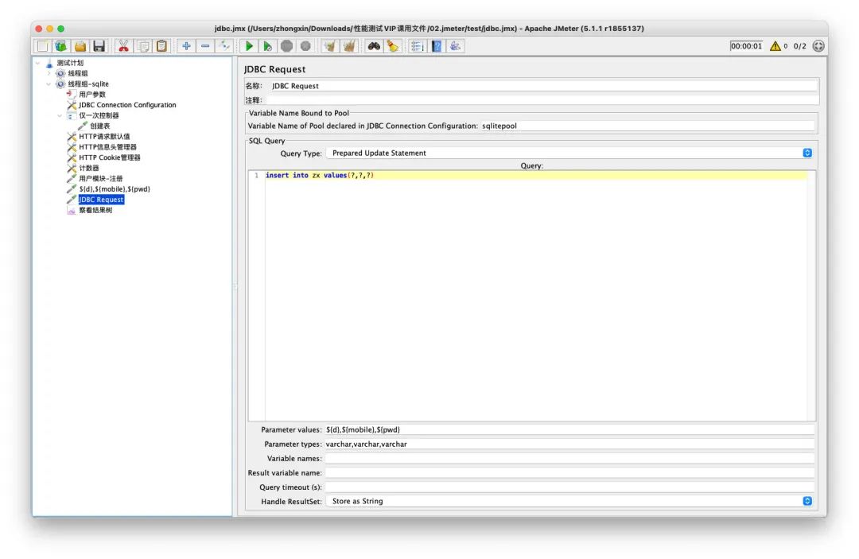Collapse all nodes with minus icon
Image resolution: width=859 pixels, height=559 pixels.
coord(205,47)
